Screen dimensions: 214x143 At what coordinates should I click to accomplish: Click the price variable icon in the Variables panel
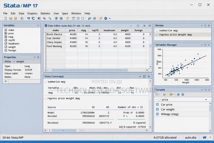pos(6,33)
